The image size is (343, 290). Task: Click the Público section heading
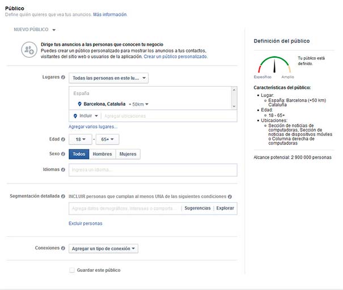pos(15,8)
